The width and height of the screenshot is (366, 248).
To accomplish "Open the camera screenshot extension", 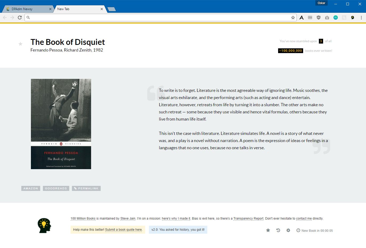I will [327, 18].
